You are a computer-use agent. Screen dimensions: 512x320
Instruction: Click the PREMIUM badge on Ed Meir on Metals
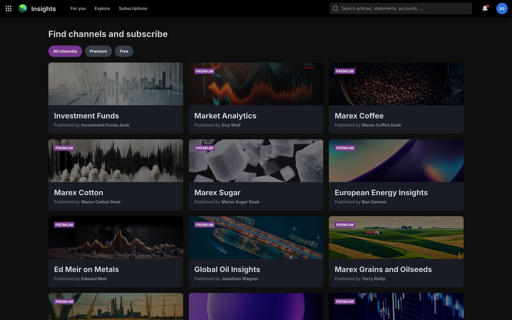(x=64, y=225)
